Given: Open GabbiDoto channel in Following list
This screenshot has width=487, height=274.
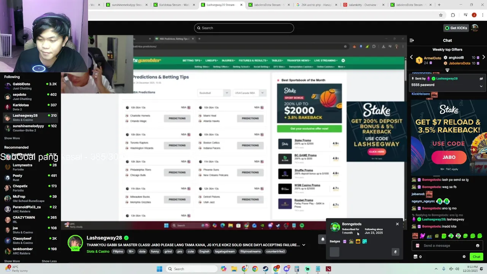Looking at the screenshot, I should (30, 86).
